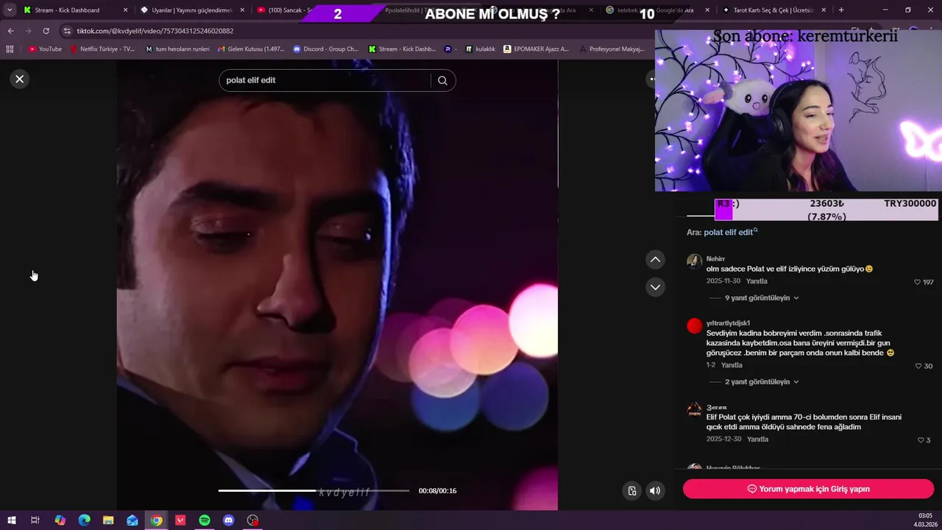Open Microsoft Edge from taskbar

click(84, 520)
